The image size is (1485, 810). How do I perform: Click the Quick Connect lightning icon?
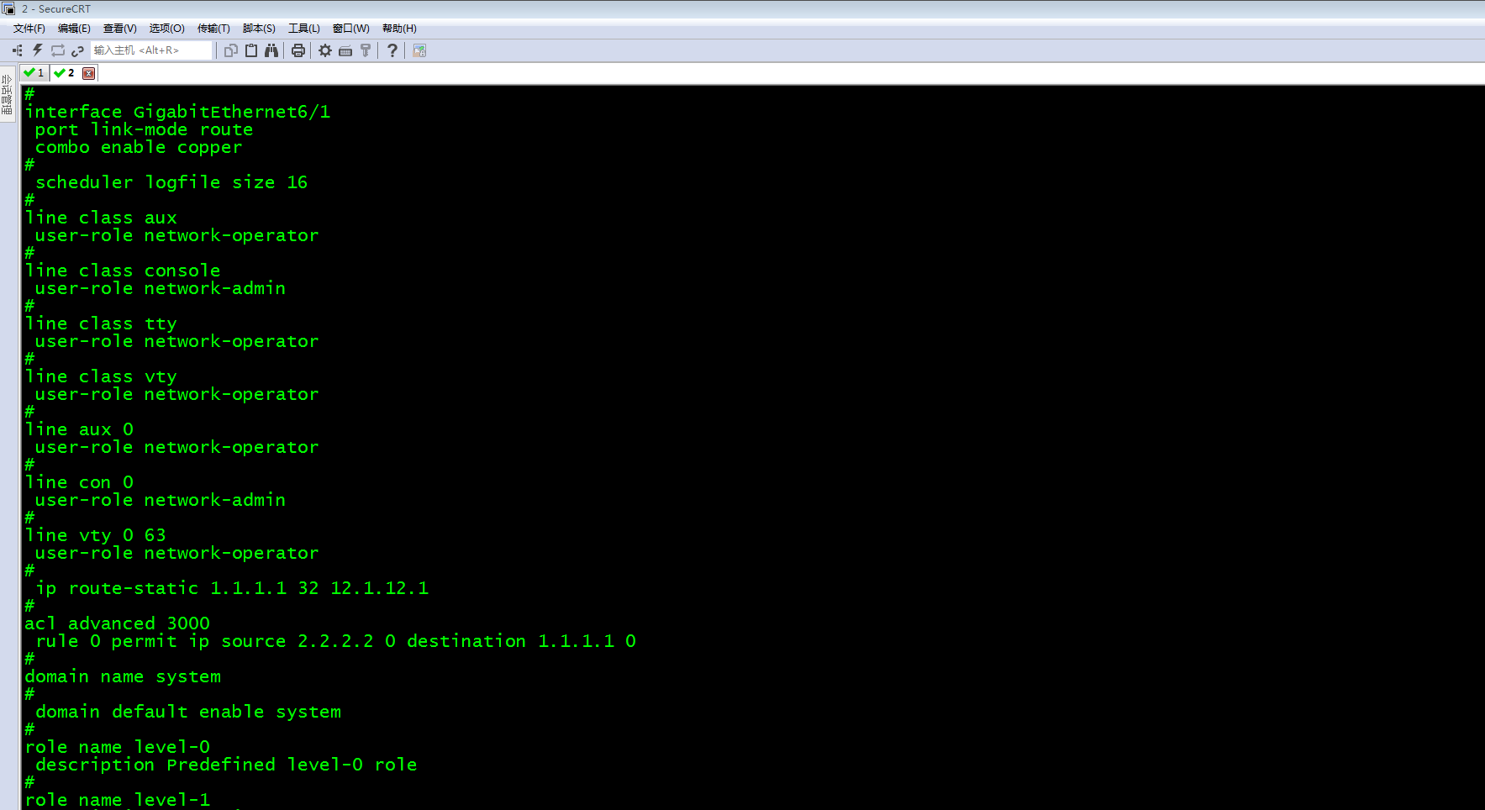38,50
